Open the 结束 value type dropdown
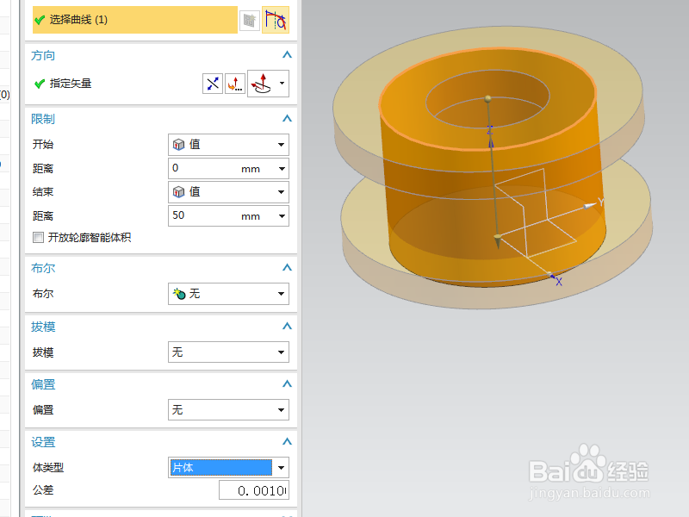689x517 pixels. [x=228, y=192]
